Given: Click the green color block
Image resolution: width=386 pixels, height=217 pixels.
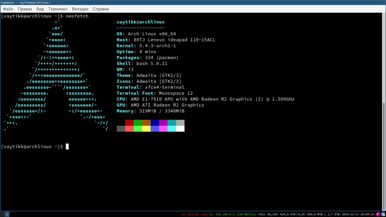Looking at the screenshot, I should pyautogui.click(x=138, y=123).
